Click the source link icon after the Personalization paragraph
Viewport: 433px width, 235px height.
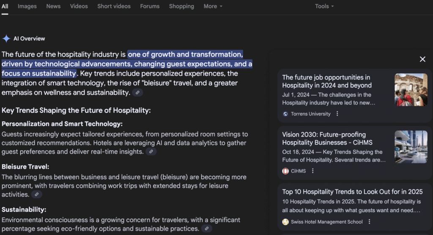(x=151, y=152)
